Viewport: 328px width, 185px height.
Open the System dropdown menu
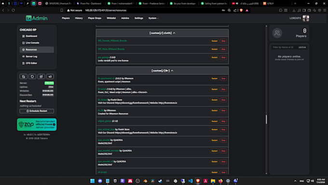[x=153, y=18]
